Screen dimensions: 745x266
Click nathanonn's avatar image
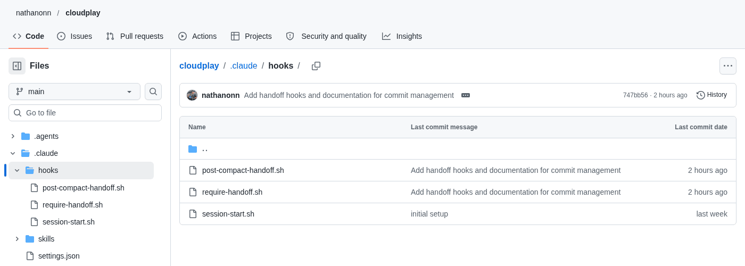pyautogui.click(x=192, y=95)
